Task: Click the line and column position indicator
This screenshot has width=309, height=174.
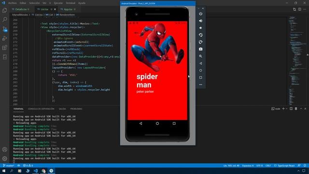Action: tap(231, 165)
